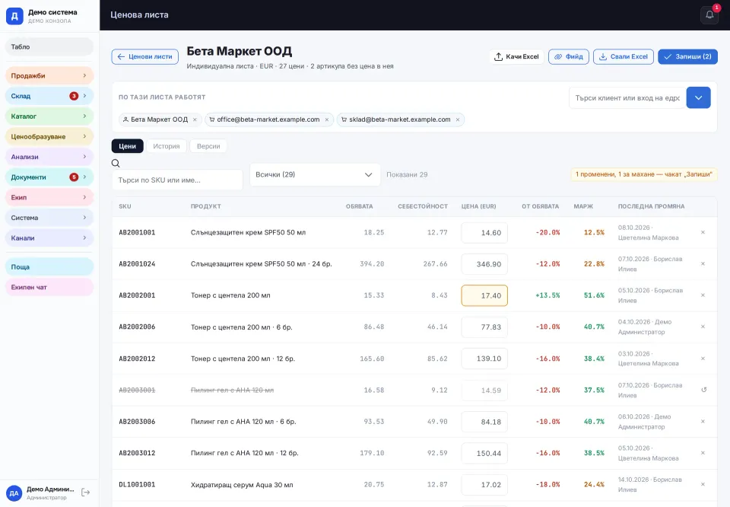Expand the Канали menu
Screen dimensions: 730x507
click(49, 238)
